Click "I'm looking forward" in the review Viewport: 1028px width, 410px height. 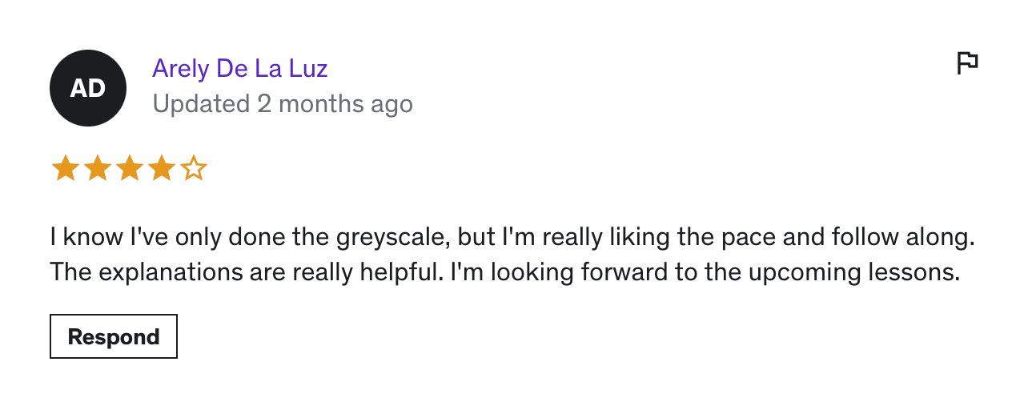[x=540, y=273]
